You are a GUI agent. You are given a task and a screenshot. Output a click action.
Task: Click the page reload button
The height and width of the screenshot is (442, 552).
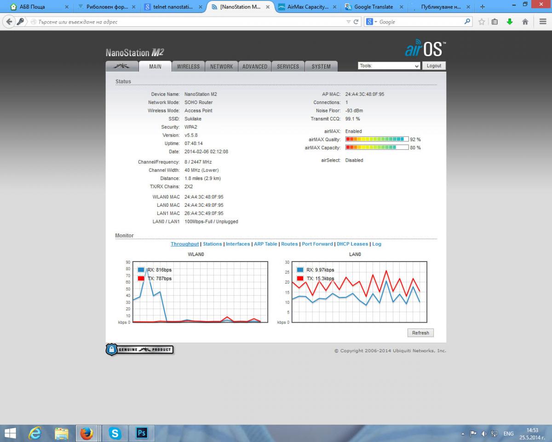tap(356, 22)
